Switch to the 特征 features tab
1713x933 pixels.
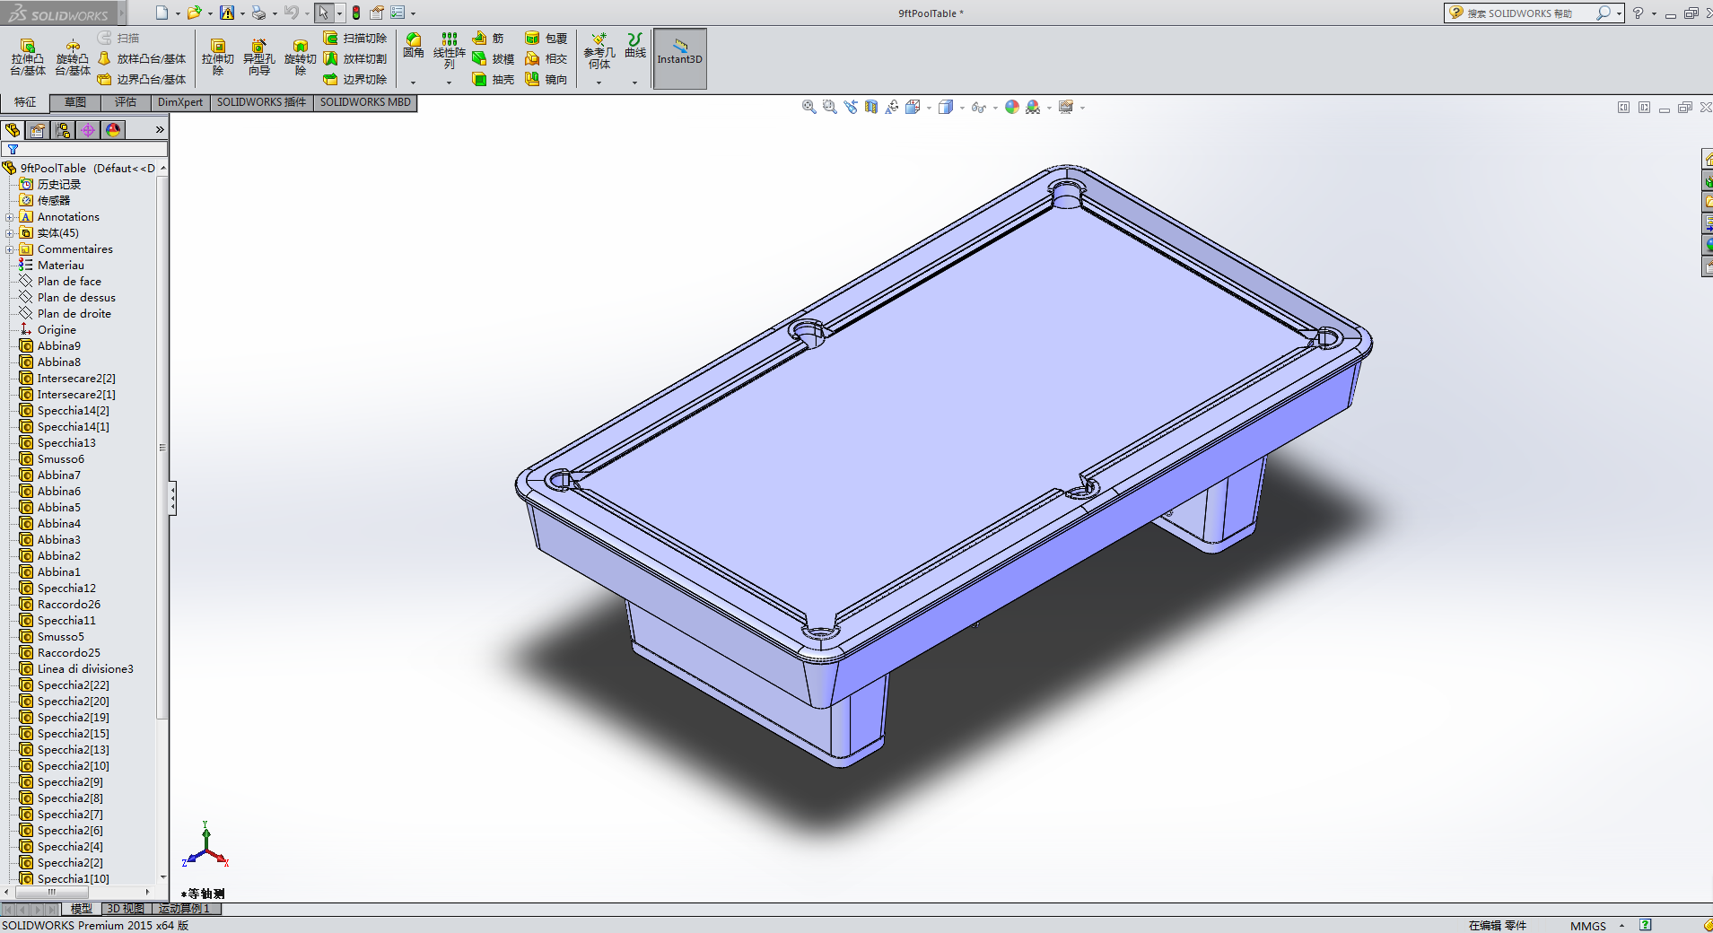25,102
